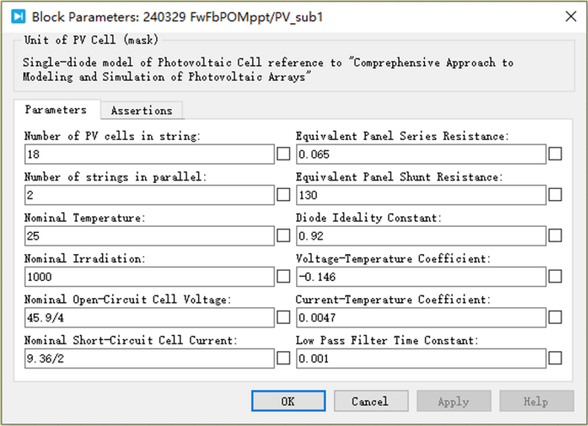588x426 pixels.
Task: Tick checkbox beside Equivalent Panel Series Resistance
Action: pos(555,154)
